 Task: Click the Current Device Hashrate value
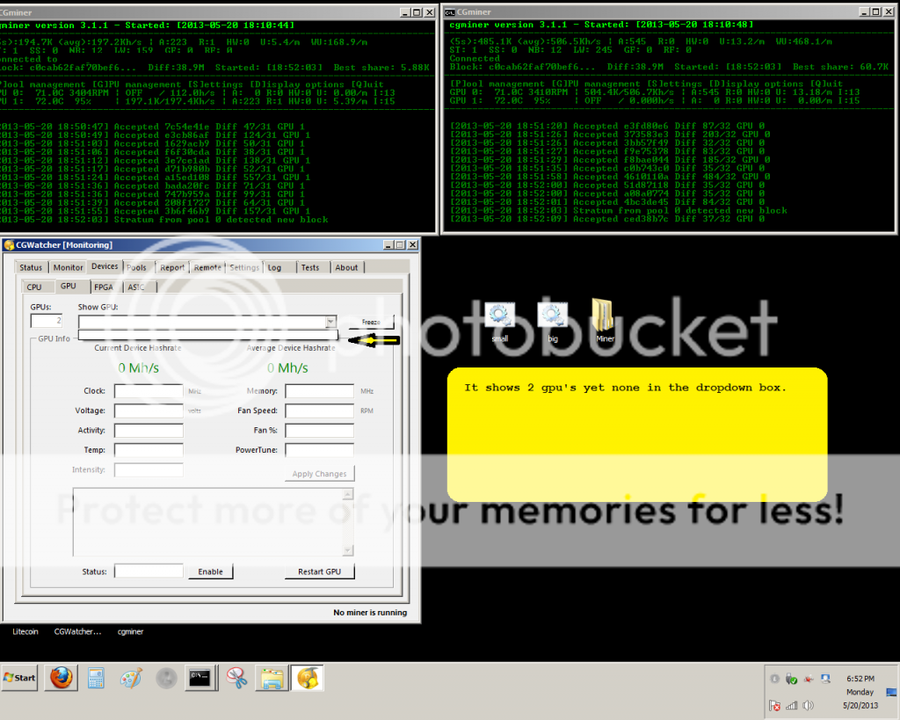138,368
